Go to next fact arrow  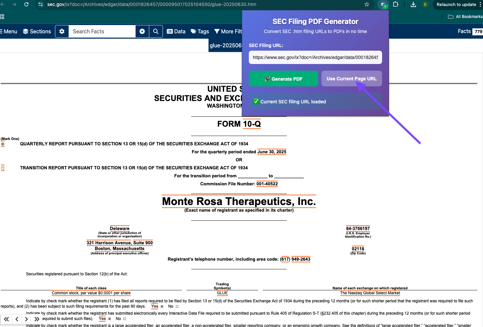pyautogui.click(x=26, y=319)
